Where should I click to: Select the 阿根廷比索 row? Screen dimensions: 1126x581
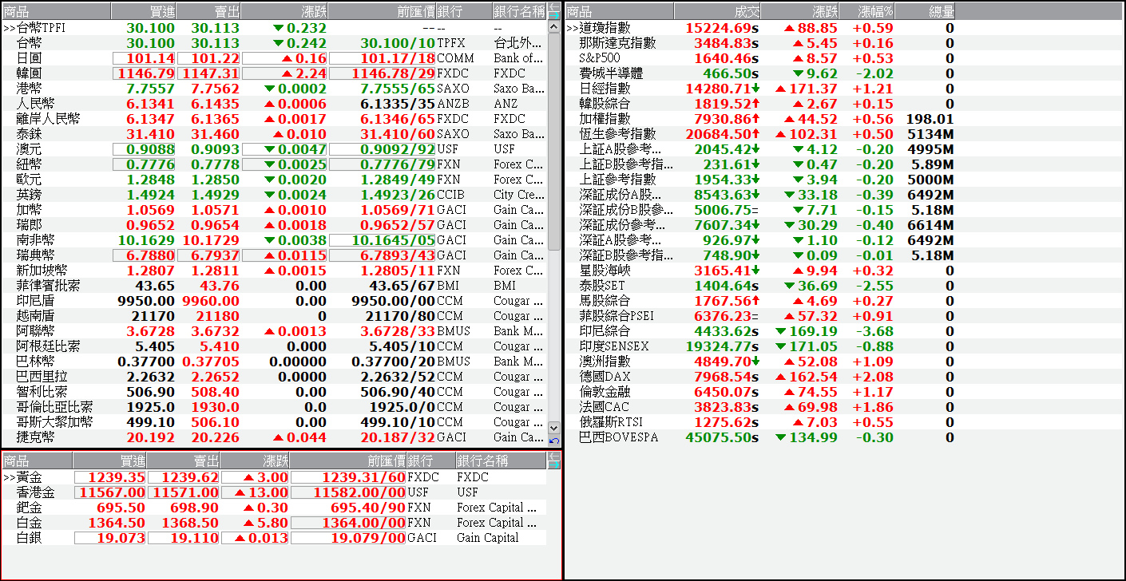[x=274, y=346]
